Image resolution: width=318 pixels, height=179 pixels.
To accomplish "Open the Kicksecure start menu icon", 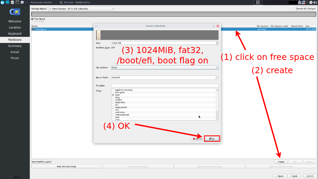I will coord(2,2).
